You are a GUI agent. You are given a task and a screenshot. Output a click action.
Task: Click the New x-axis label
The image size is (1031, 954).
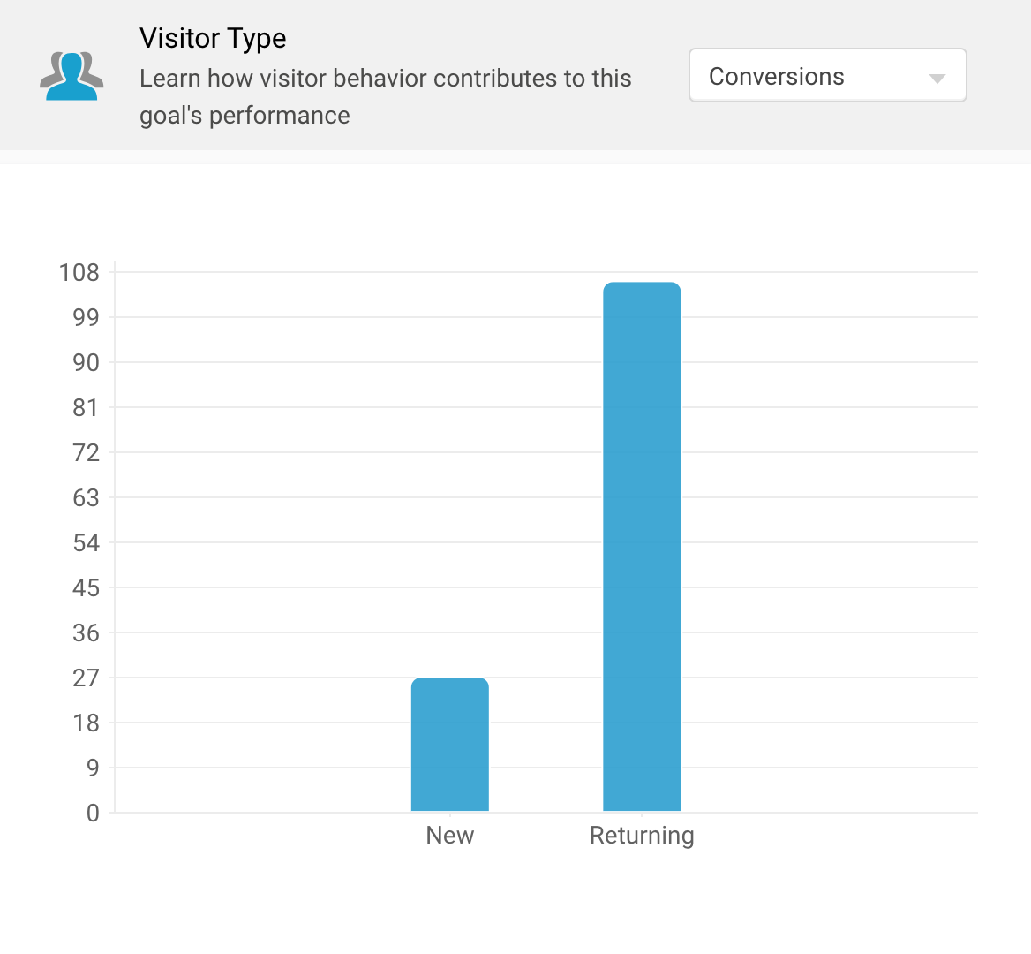point(450,836)
